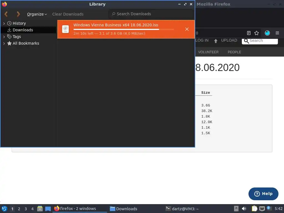284x213 pixels.
Task: Go back using the Library back arrow
Action: pyautogui.click(x=6, y=14)
